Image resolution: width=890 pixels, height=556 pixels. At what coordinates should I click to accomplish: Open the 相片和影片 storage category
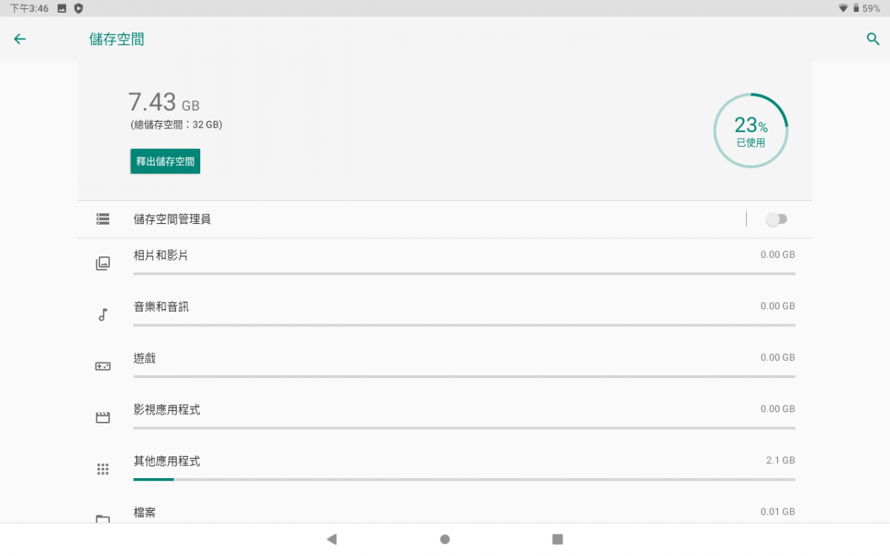(x=445, y=263)
